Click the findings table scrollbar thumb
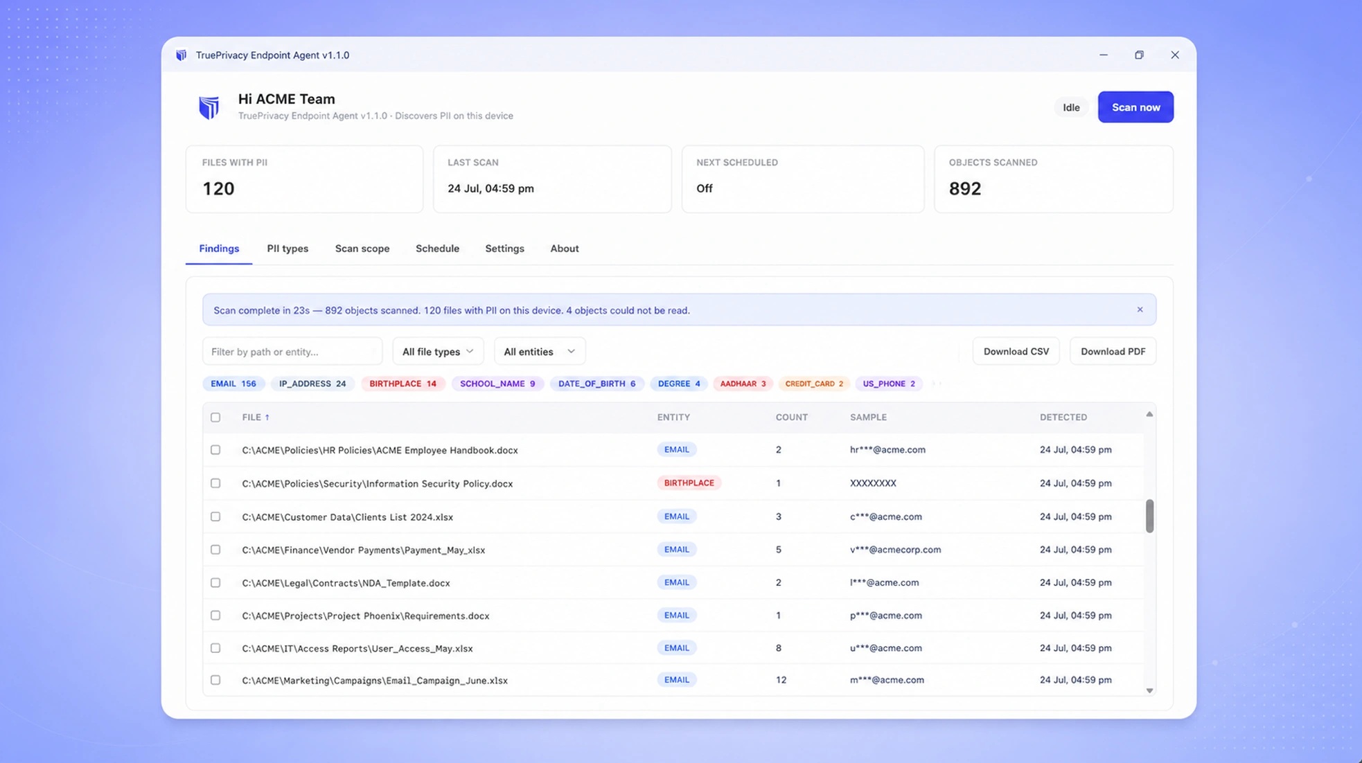The width and height of the screenshot is (1362, 763). click(1149, 516)
